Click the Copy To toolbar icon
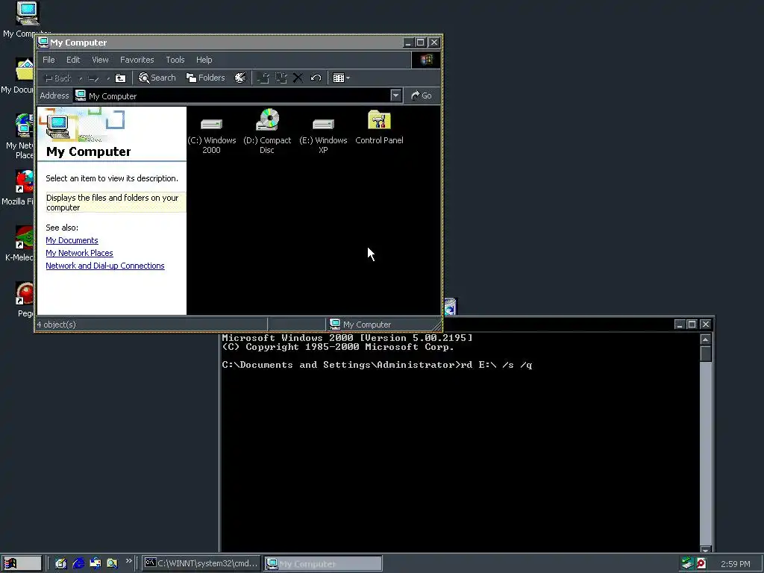The width and height of the screenshot is (764, 573). point(281,78)
